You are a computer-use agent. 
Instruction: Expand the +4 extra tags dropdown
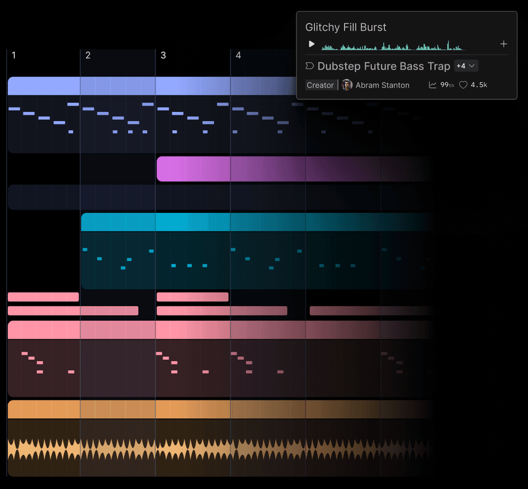466,66
